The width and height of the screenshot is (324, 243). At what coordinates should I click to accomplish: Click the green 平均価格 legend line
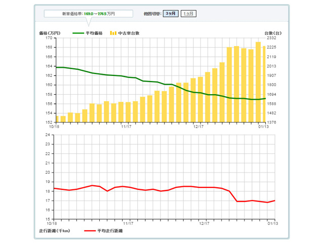click(78, 33)
